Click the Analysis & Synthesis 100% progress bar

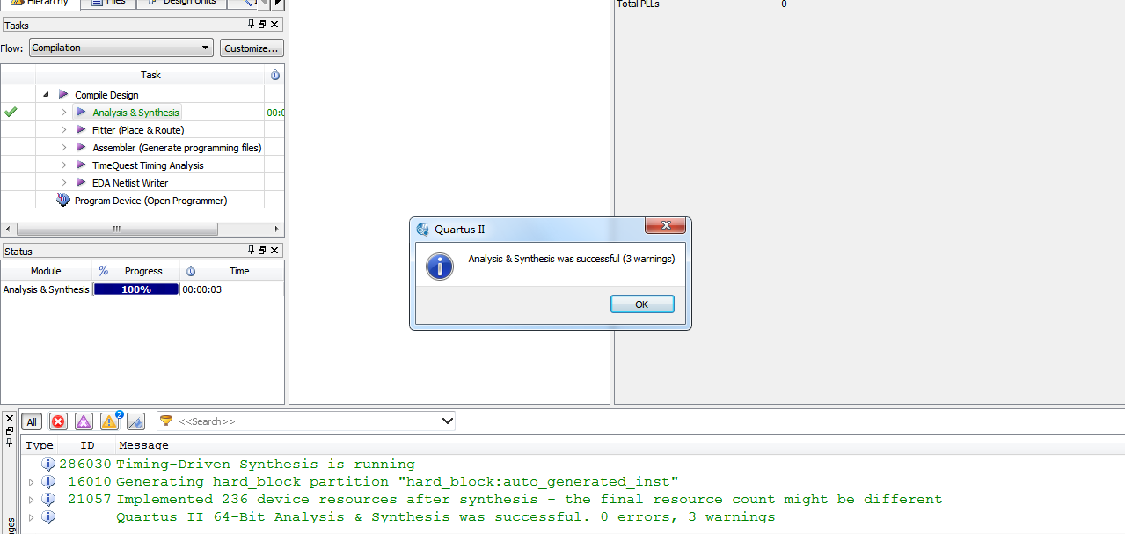(x=136, y=289)
